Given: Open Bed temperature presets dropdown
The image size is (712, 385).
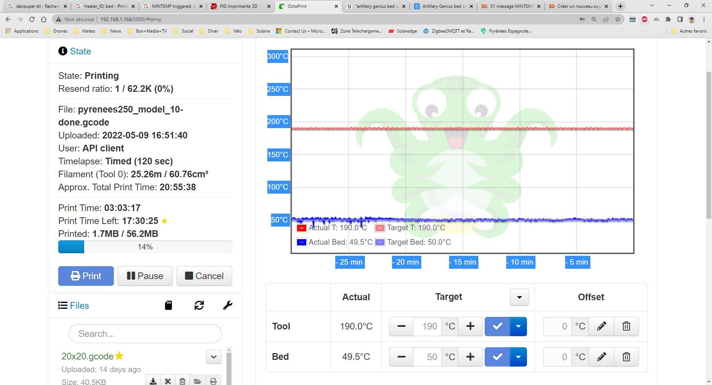Looking at the screenshot, I should point(518,357).
